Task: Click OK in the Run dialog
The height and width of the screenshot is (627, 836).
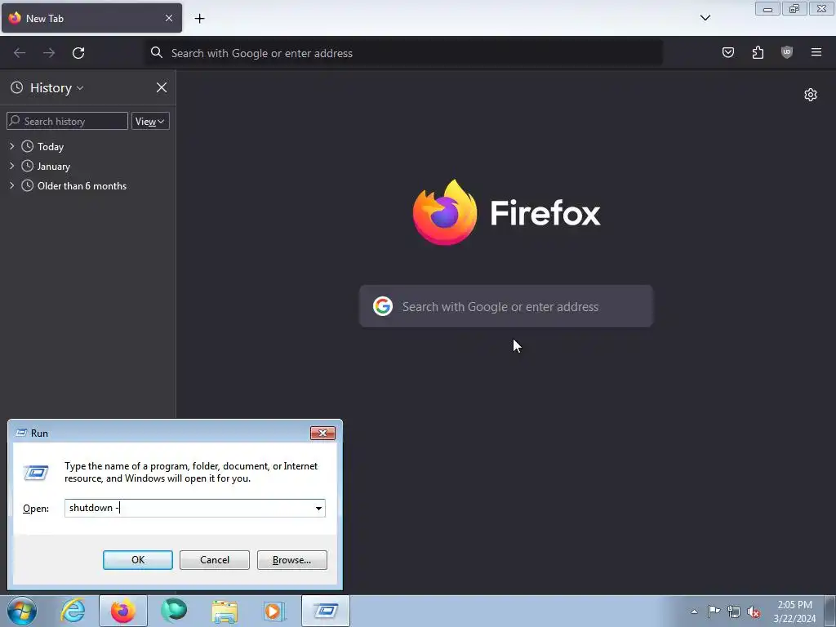Action: [137, 560]
